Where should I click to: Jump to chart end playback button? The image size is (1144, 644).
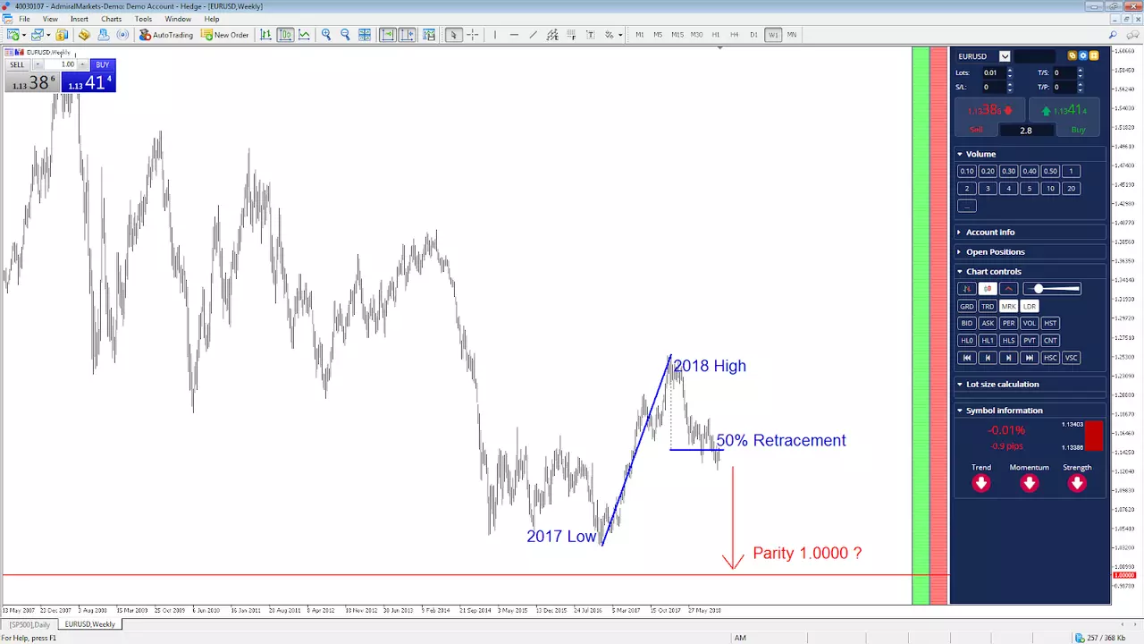point(1030,358)
